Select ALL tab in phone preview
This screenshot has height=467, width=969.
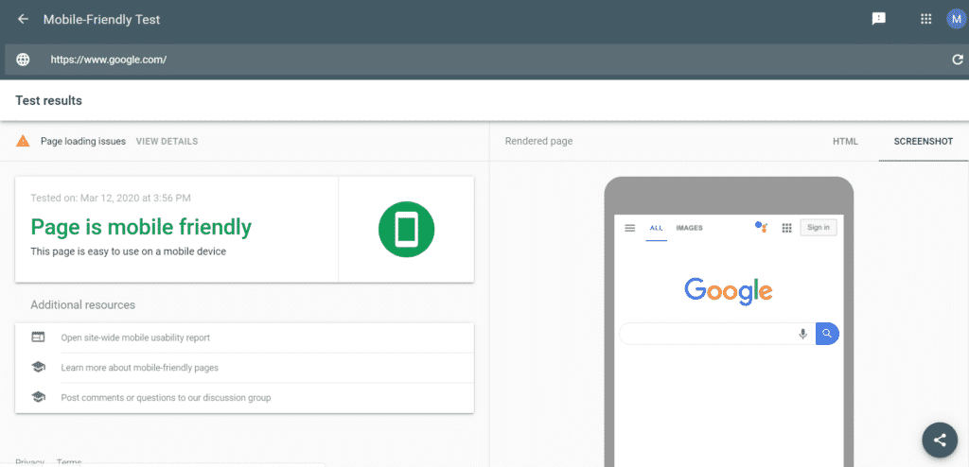[657, 228]
